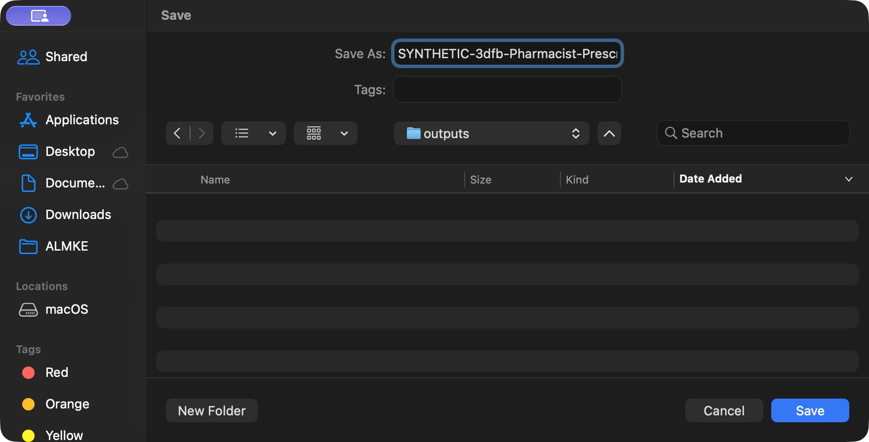This screenshot has height=442, width=869.
Task: Sort by Date Added column
Action: (x=711, y=179)
